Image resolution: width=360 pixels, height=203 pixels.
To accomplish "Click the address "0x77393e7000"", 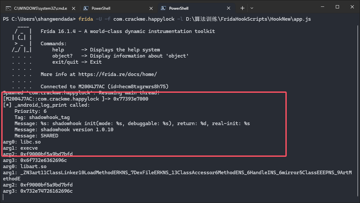I will [131, 99].
